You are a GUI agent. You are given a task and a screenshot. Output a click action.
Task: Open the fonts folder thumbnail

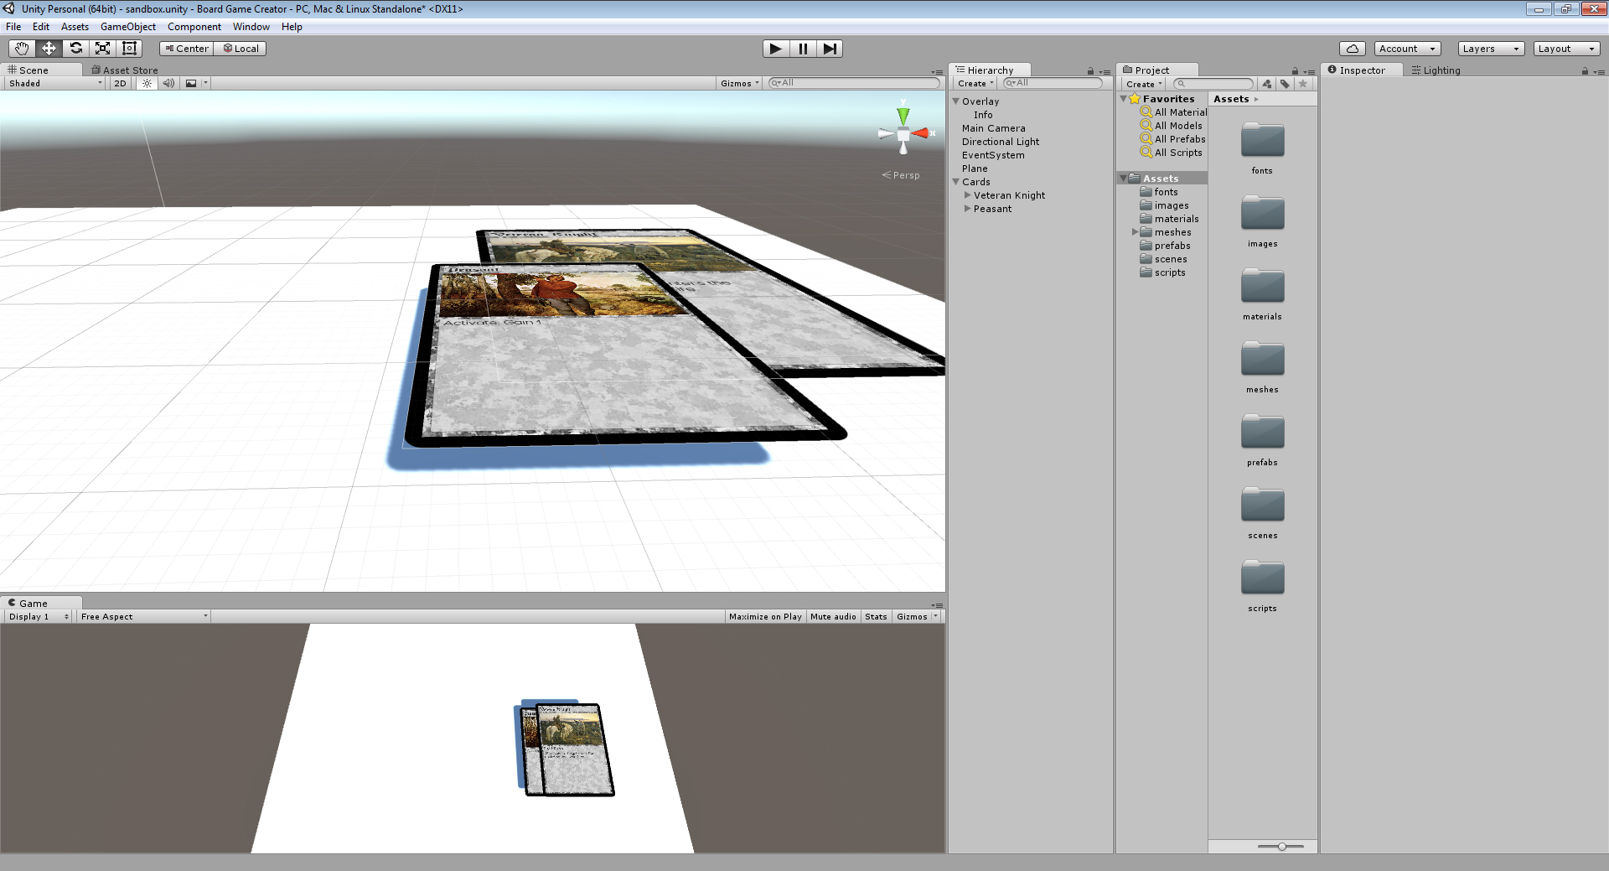[1262, 140]
